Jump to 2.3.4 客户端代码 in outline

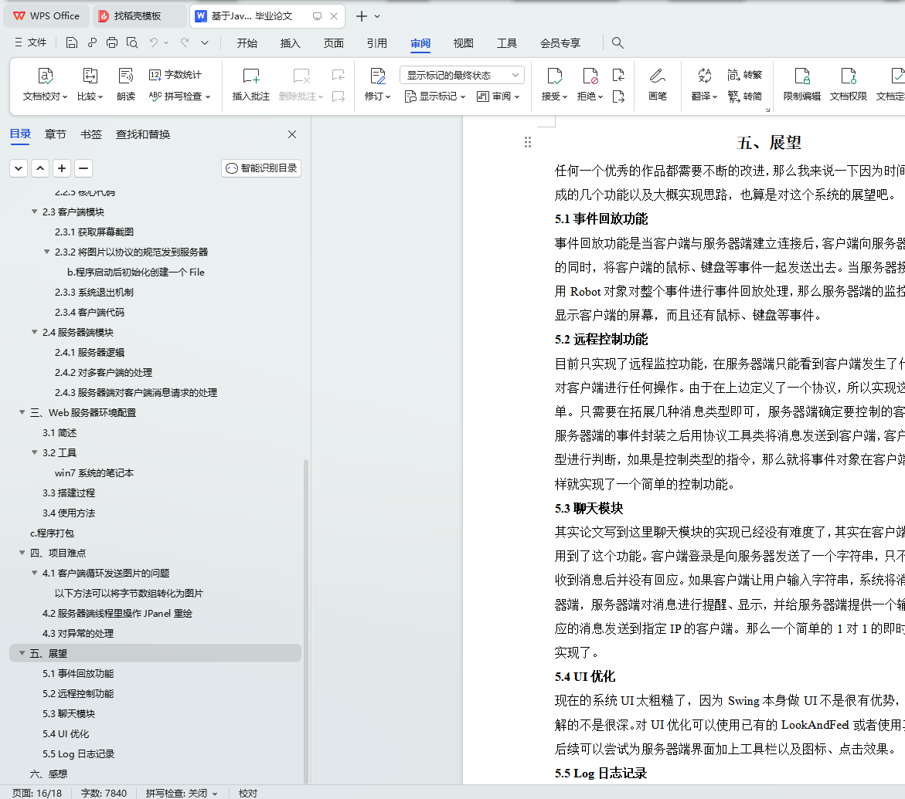(90, 312)
